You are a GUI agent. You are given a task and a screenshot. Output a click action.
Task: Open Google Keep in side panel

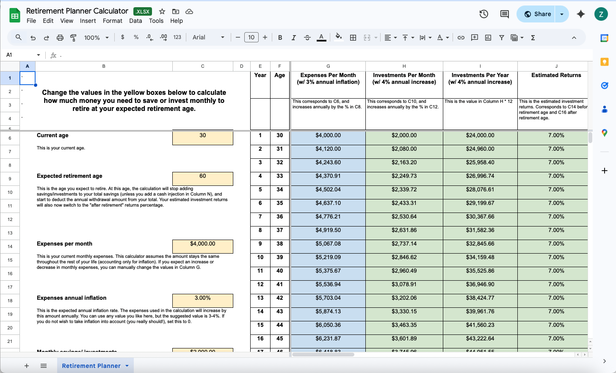[x=604, y=62]
